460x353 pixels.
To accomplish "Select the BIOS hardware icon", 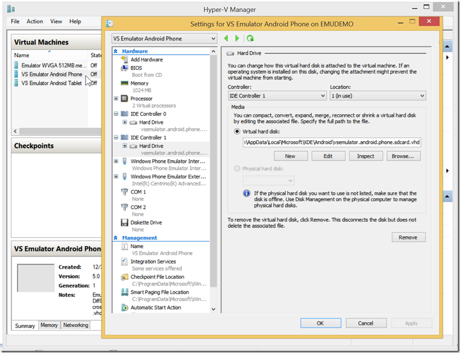I will click(x=124, y=68).
